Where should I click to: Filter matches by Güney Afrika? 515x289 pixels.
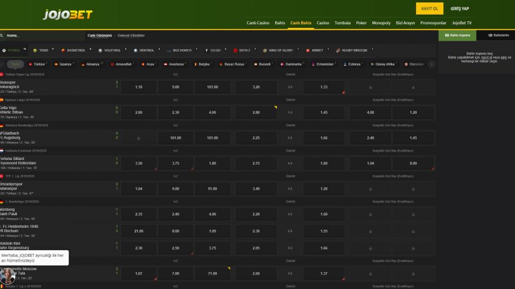click(x=383, y=64)
